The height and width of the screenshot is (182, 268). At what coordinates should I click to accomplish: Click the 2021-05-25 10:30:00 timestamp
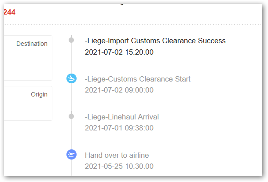[119, 167]
